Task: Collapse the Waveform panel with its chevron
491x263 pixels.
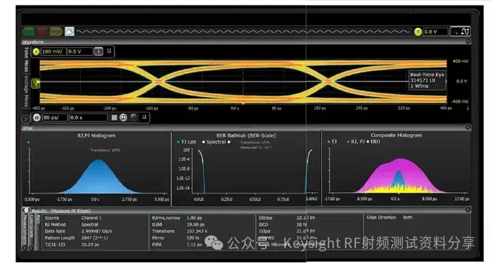Action: pyautogui.click(x=468, y=41)
